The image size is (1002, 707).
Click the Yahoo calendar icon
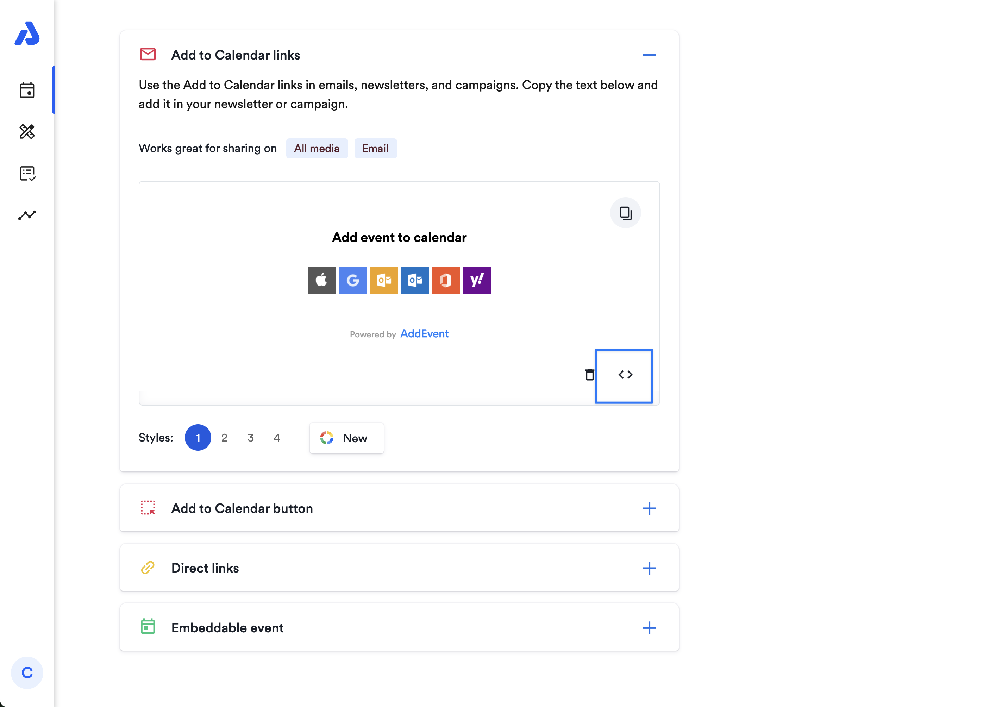coord(477,280)
